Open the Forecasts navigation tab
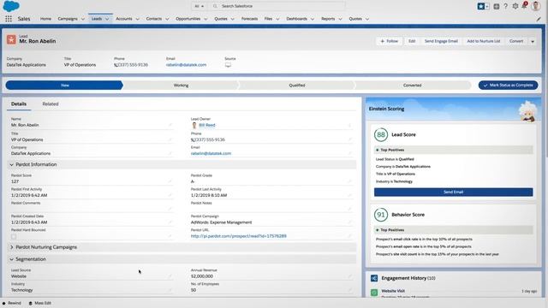Screen dimensions: 548x308 coord(249,19)
